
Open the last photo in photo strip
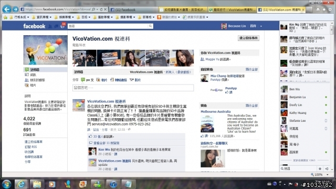point(182,58)
